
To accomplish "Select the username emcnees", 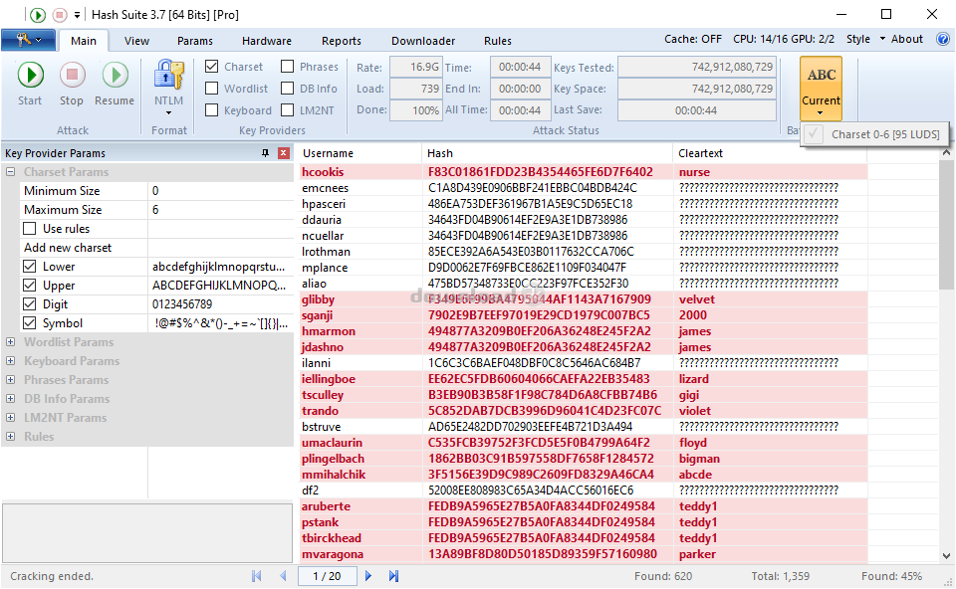I will point(325,188).
